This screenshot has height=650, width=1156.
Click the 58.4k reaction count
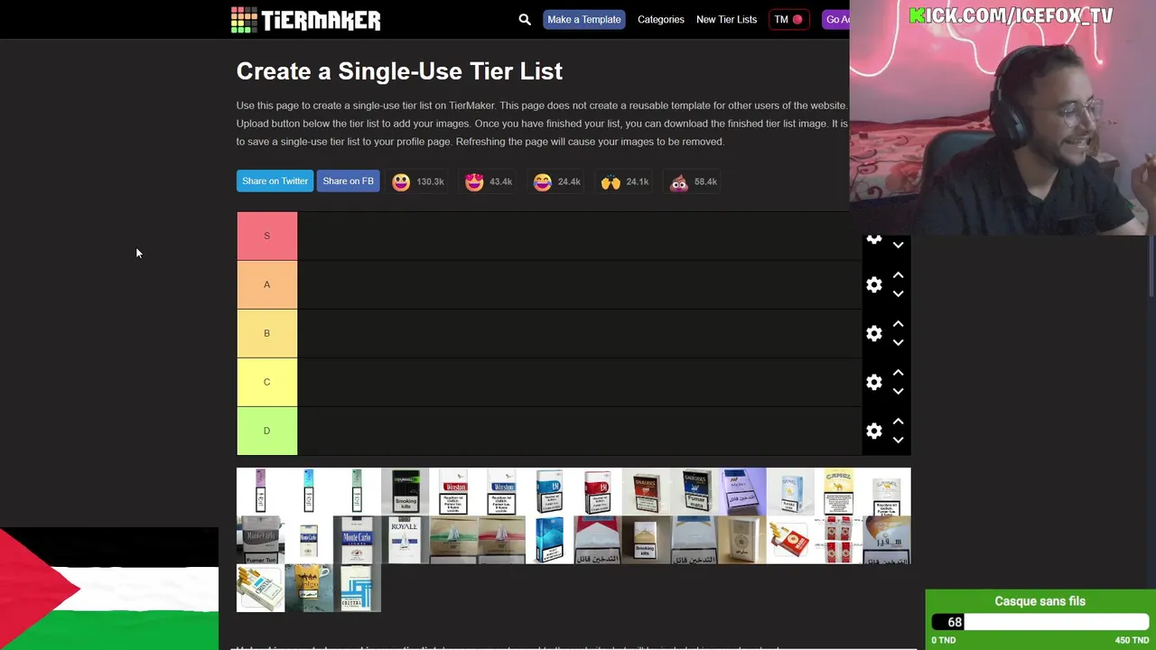pyautogui.click(x=705, y=181)
